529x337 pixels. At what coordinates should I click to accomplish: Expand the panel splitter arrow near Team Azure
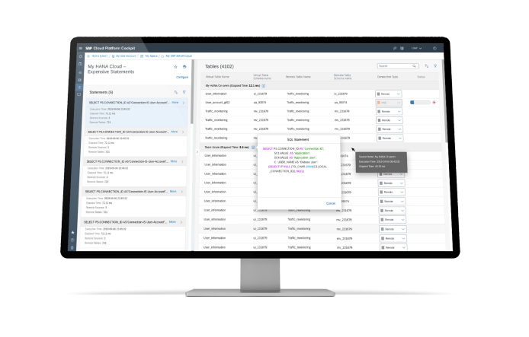[x=197, y=152]
